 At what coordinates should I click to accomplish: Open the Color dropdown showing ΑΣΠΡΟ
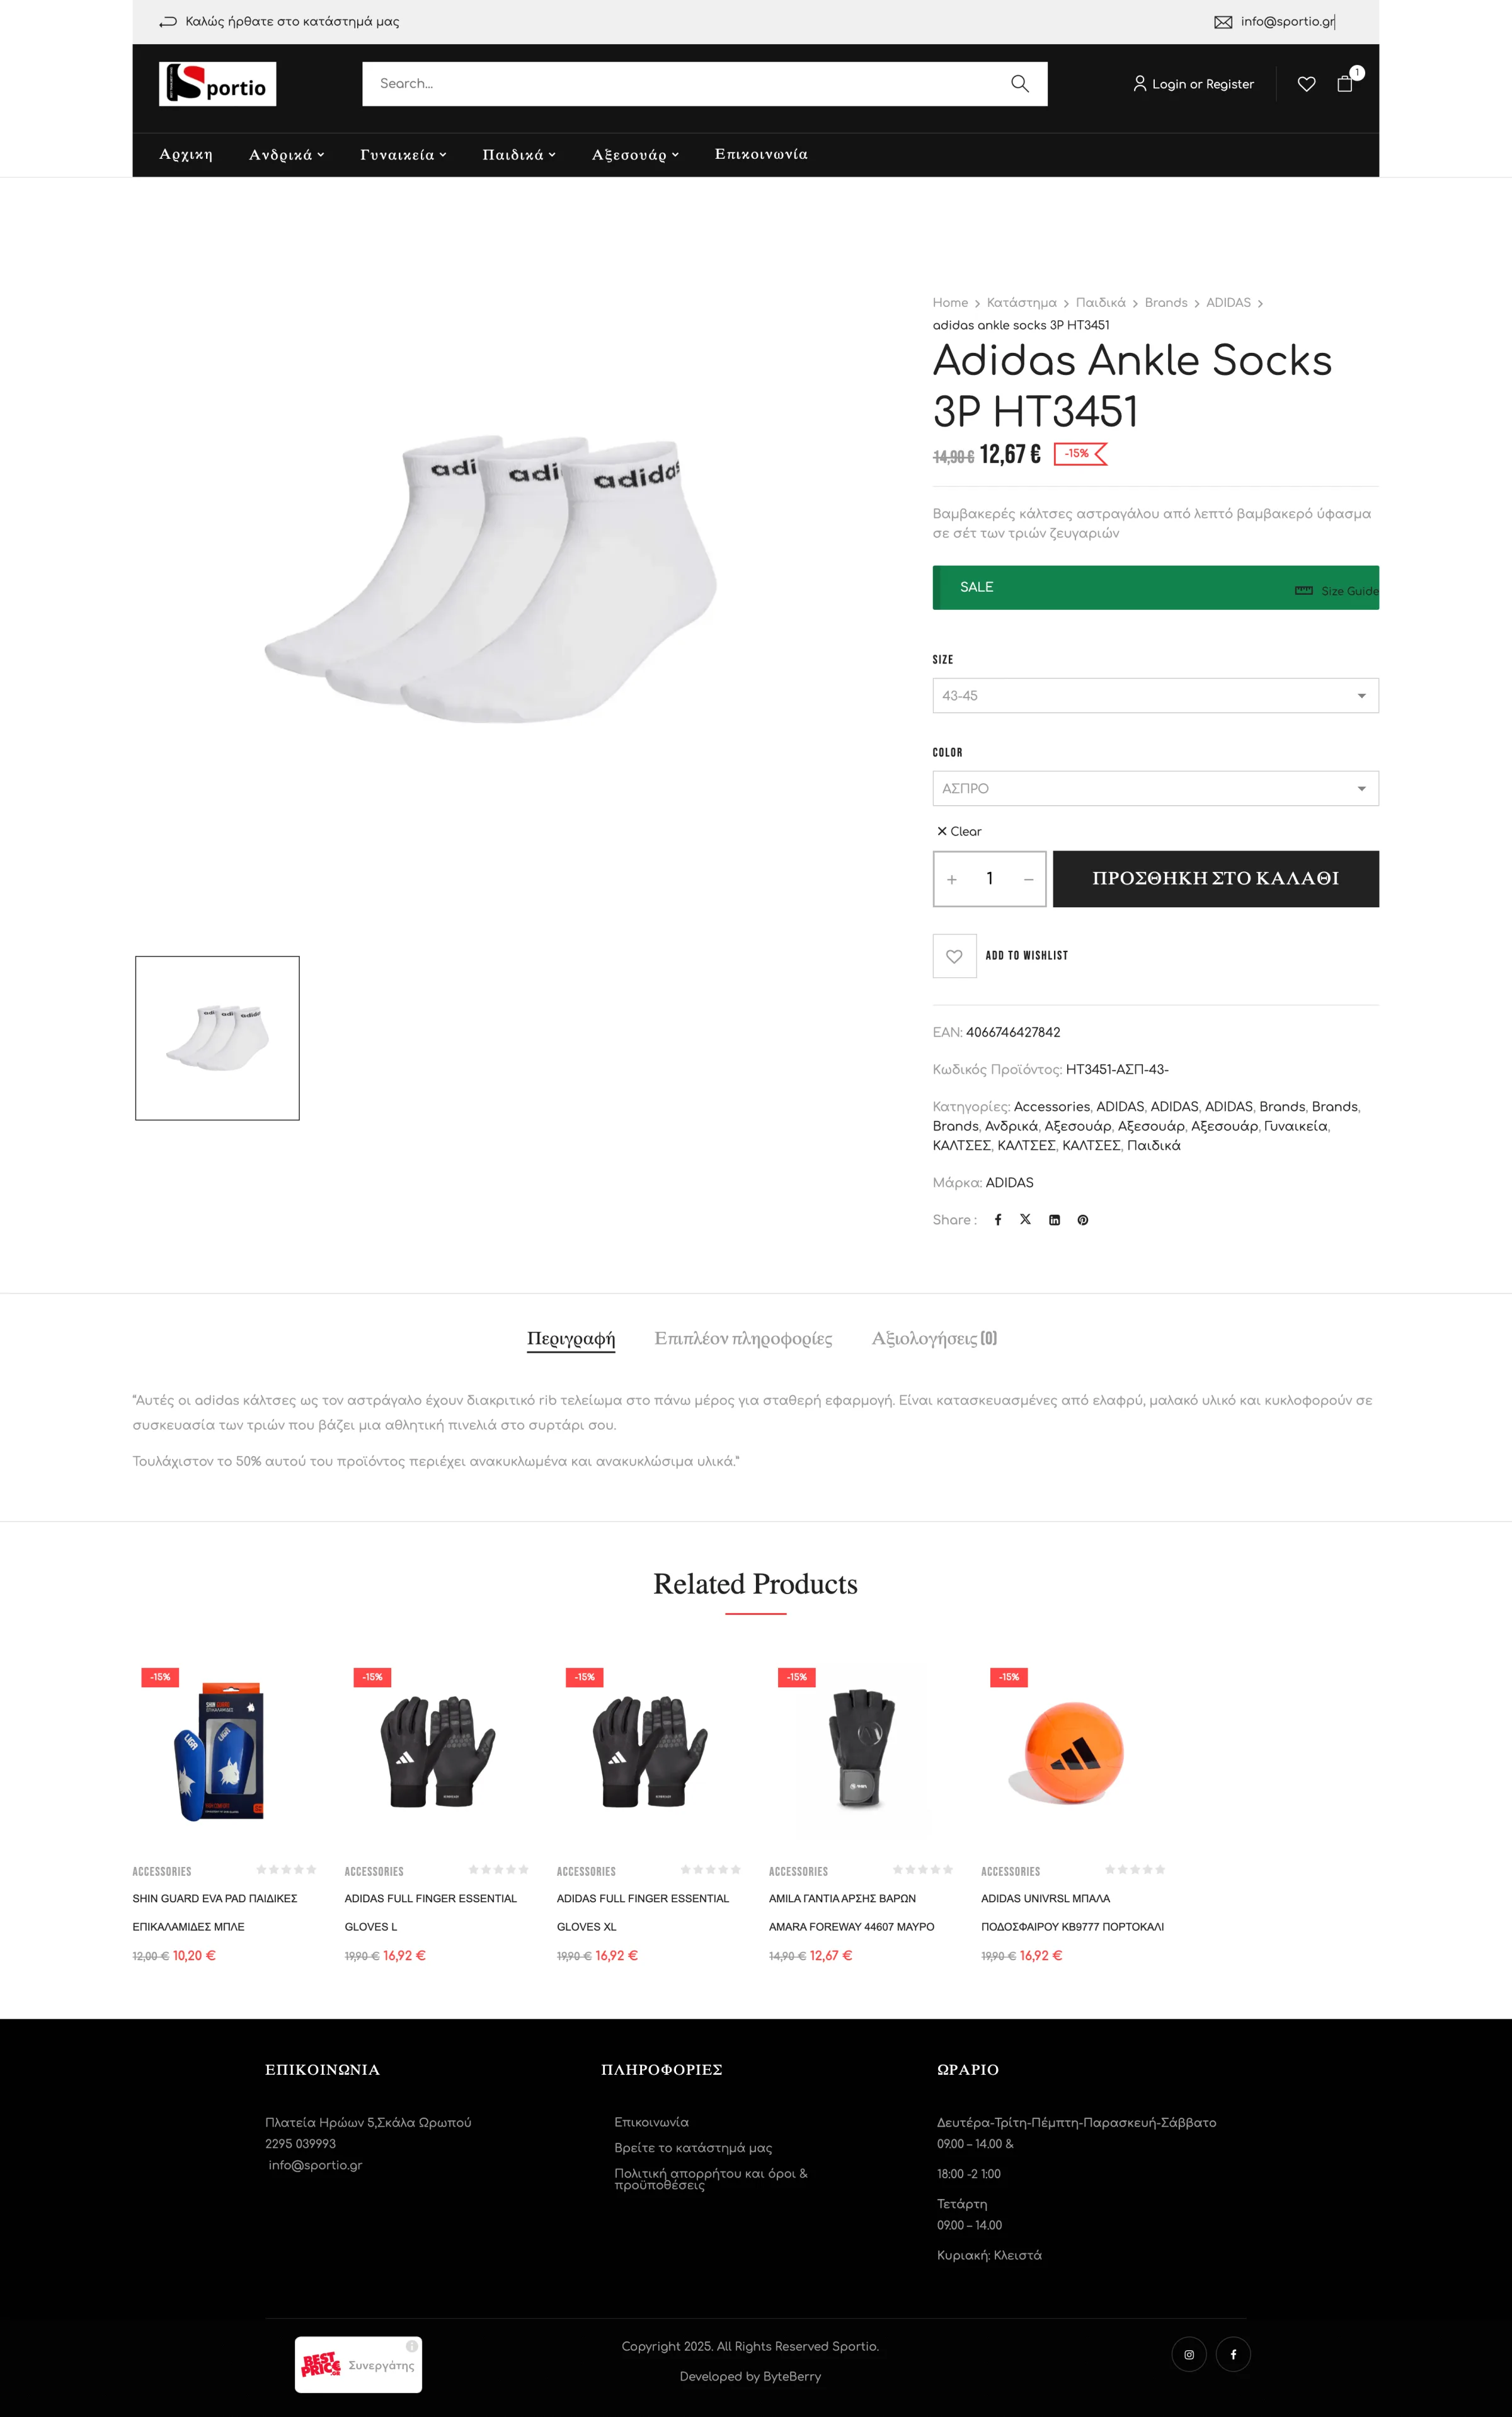pos(1155,788)
